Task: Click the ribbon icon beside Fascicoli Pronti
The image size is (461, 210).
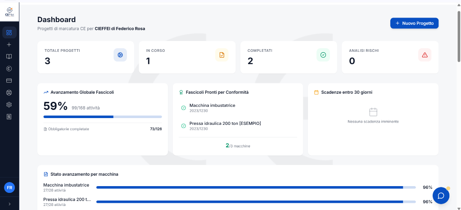Action: pos(181,92)
